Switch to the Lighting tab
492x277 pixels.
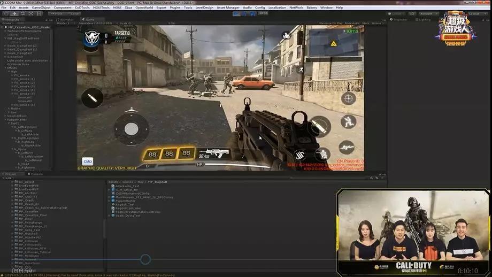[422, 19]
